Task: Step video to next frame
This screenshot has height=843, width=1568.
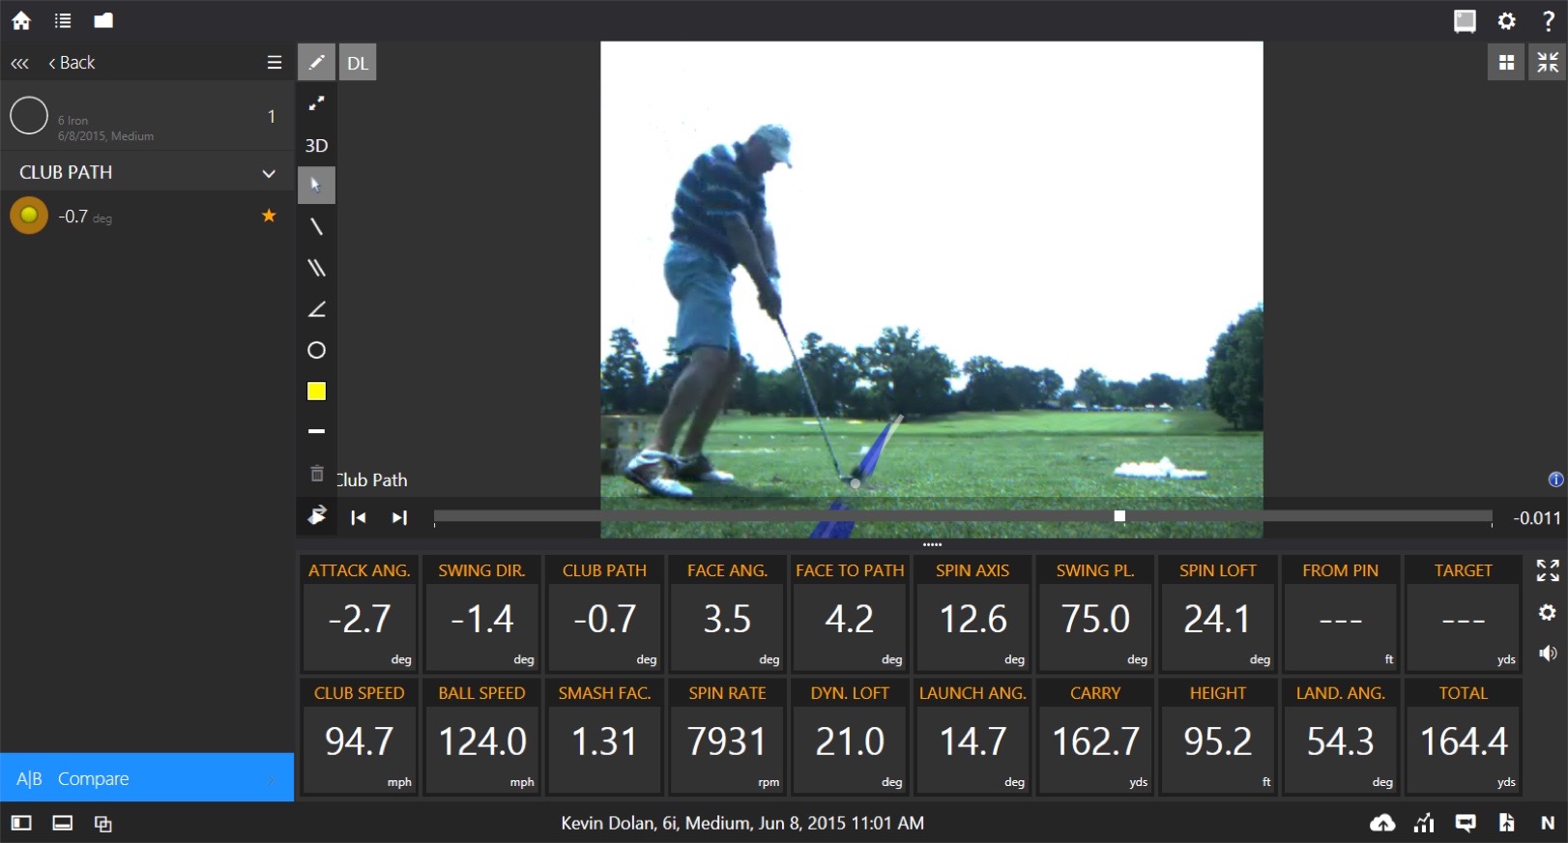Action: coord(399,517)
